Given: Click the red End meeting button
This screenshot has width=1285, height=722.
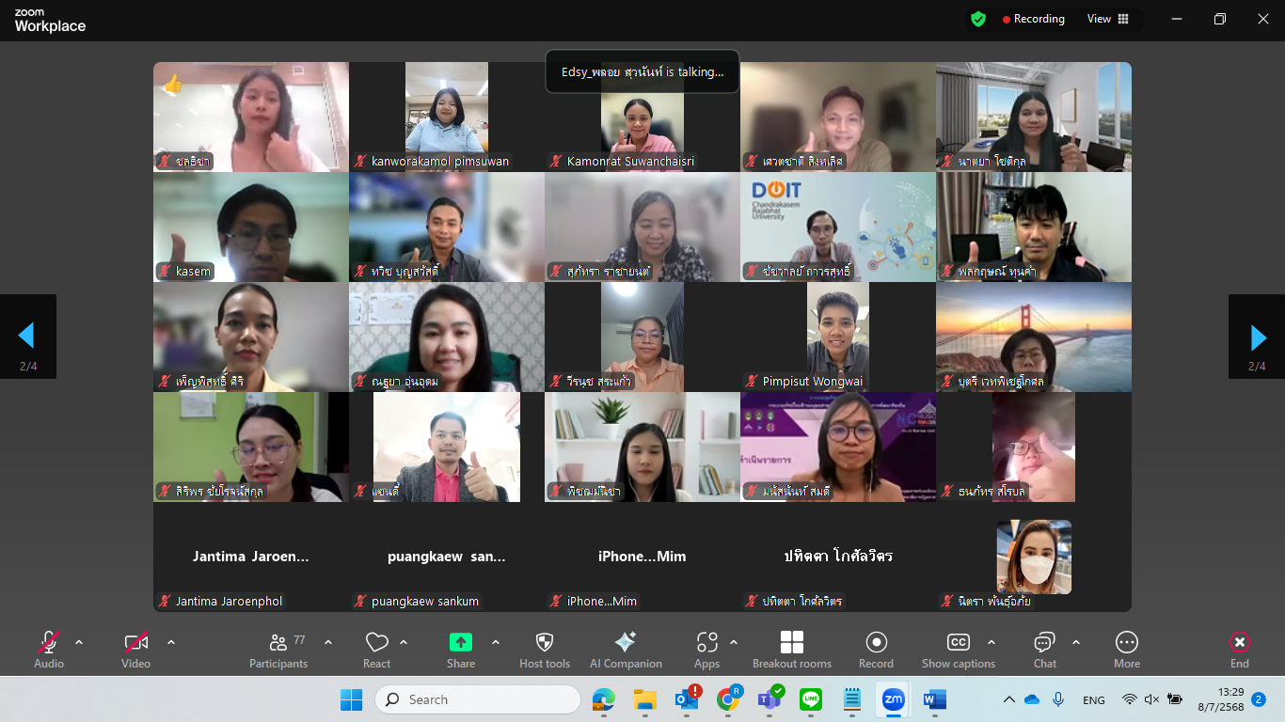Looking at the screenshot, I should (x=1240, y=650).
